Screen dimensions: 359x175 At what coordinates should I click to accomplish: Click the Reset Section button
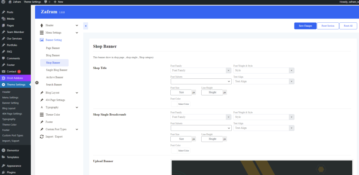(x=328, y=26)
